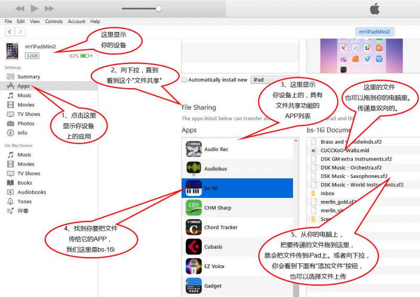Click TV Shows icon under Settings
The height and width of the screenshot is (297, 420).
(x=10, y=114)
